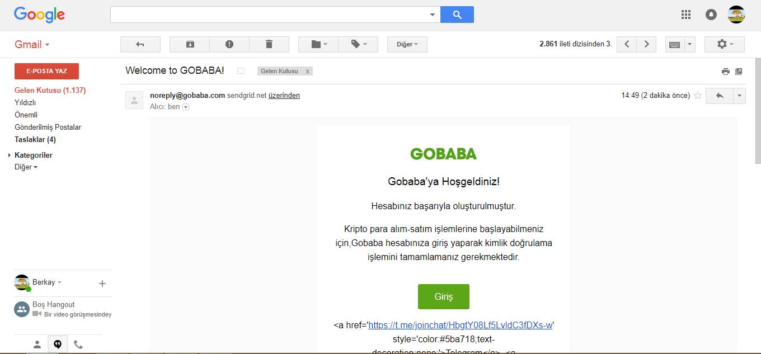This screenshot has width=761, height=354.
Task: Switch to Hangouts phone calls tab
Action: coord(78,344)
